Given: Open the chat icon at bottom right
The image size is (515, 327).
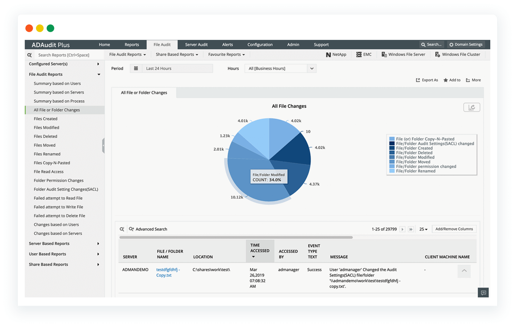Looking at the screenshot, I should (483, 292).
